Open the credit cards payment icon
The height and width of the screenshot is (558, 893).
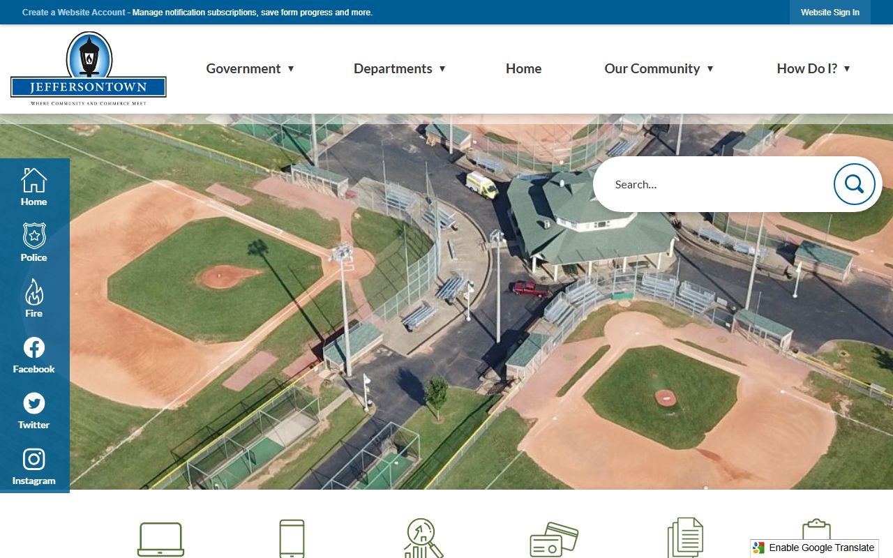[x=553, y=539]
